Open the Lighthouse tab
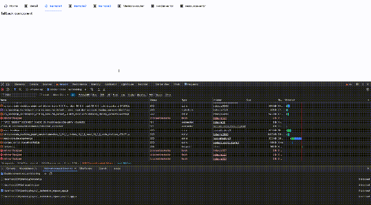Screen dimensions: 371x205 (128, 84)
